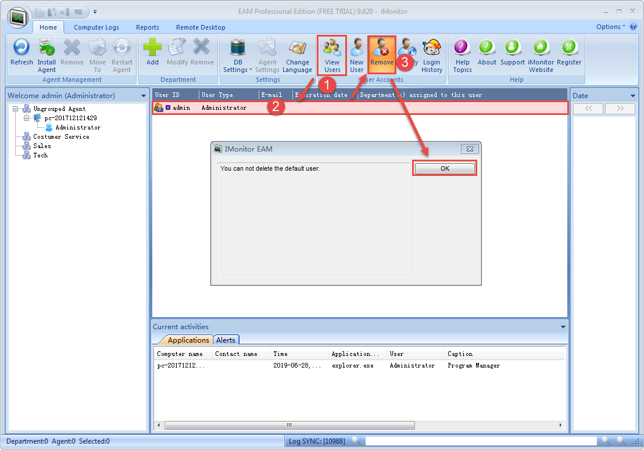The image size is (644, 450).
Task: Open the Options dropdown menu
Action: point(611,27)
